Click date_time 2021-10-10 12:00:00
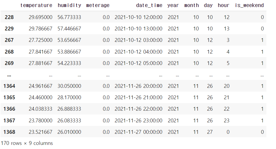 click(138, 17)
